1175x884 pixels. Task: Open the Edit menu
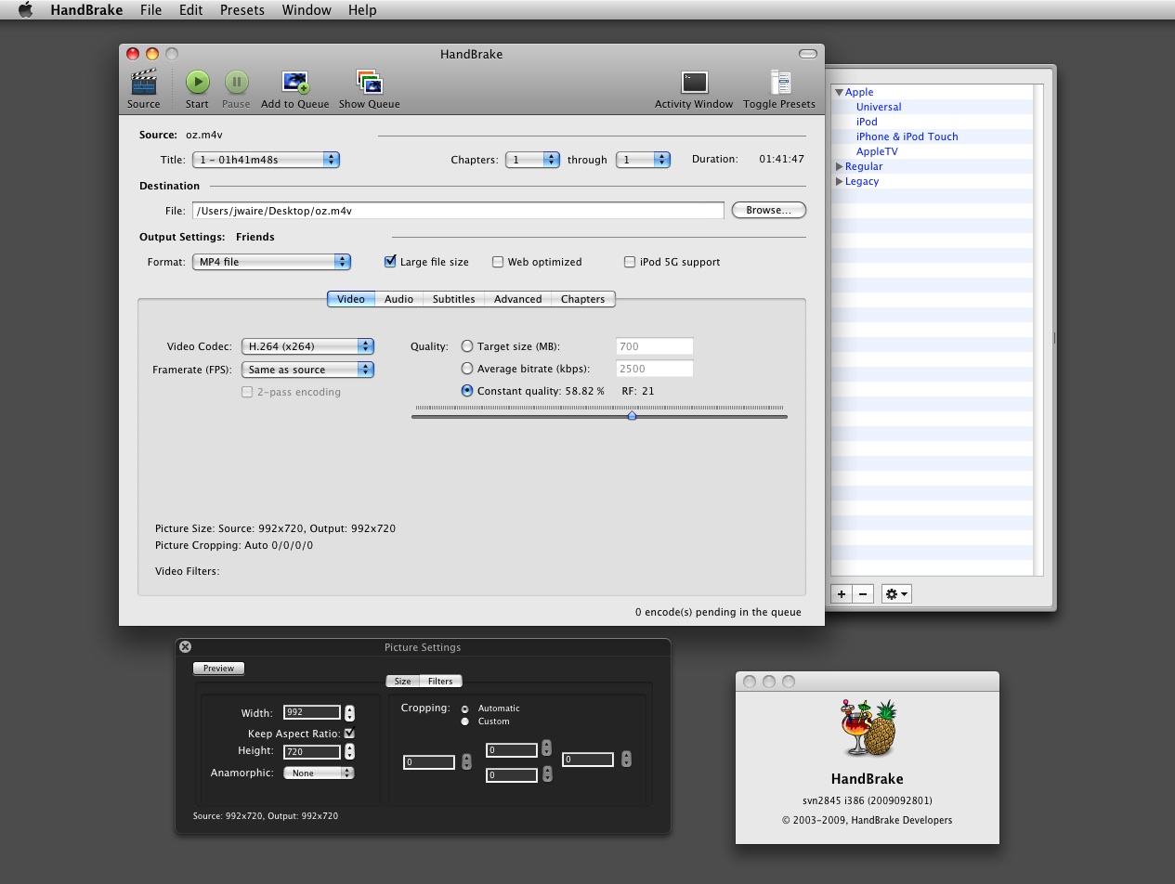coord(191,10)
